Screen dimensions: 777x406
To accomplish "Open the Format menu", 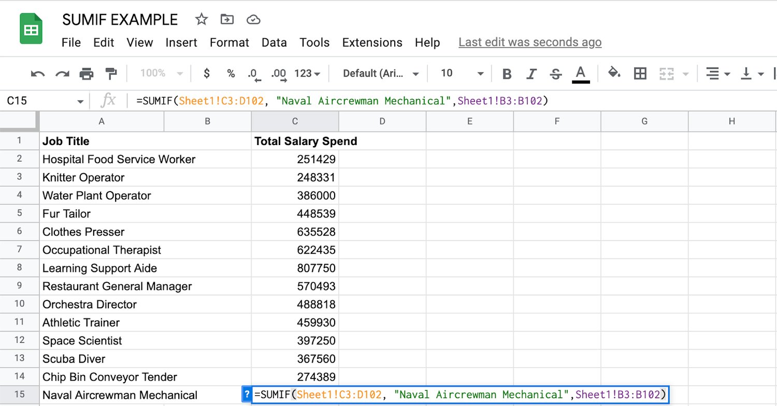I will pyautogui.click(x=229, y=42).
